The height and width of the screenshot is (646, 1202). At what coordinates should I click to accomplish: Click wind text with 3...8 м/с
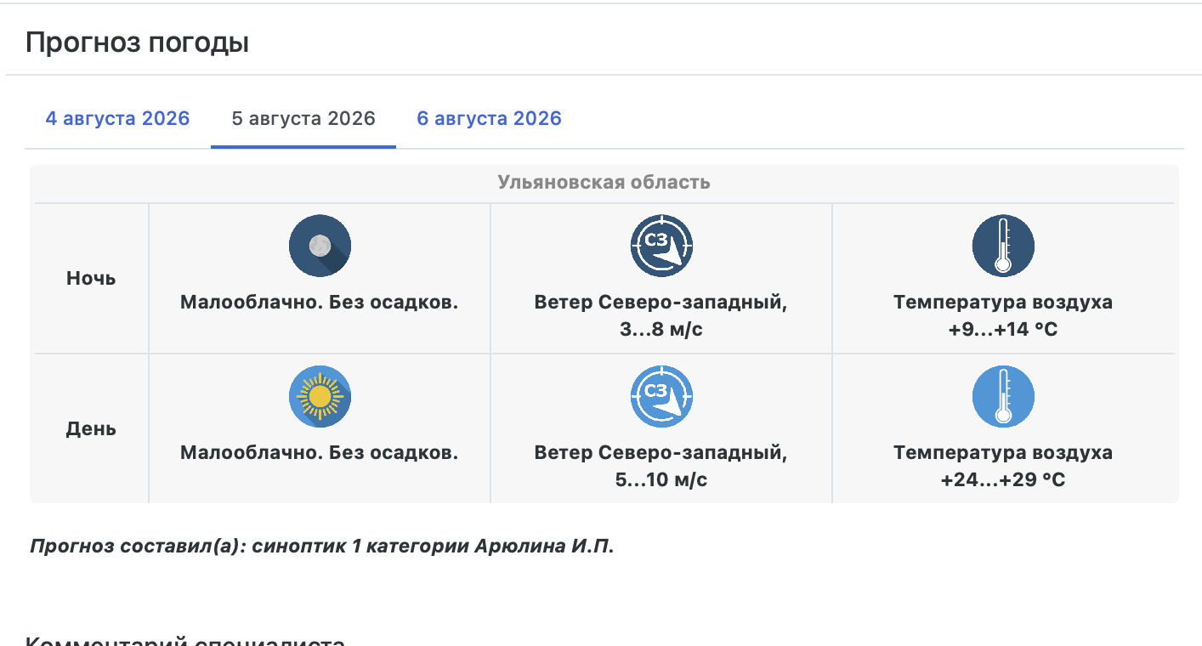click(661, 315)
